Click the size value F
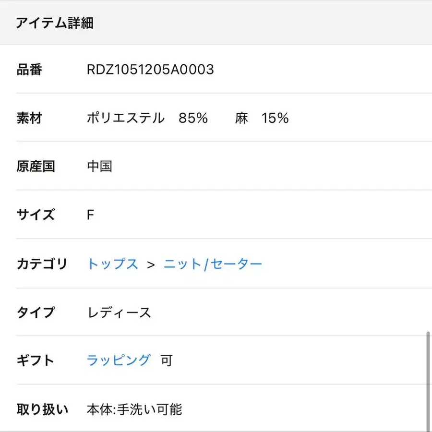This screenshot has width=432, height=432. [x=90, y=215]
